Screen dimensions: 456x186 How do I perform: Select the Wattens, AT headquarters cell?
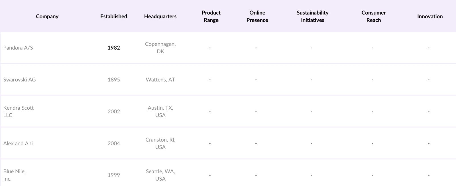coord(160,80)
